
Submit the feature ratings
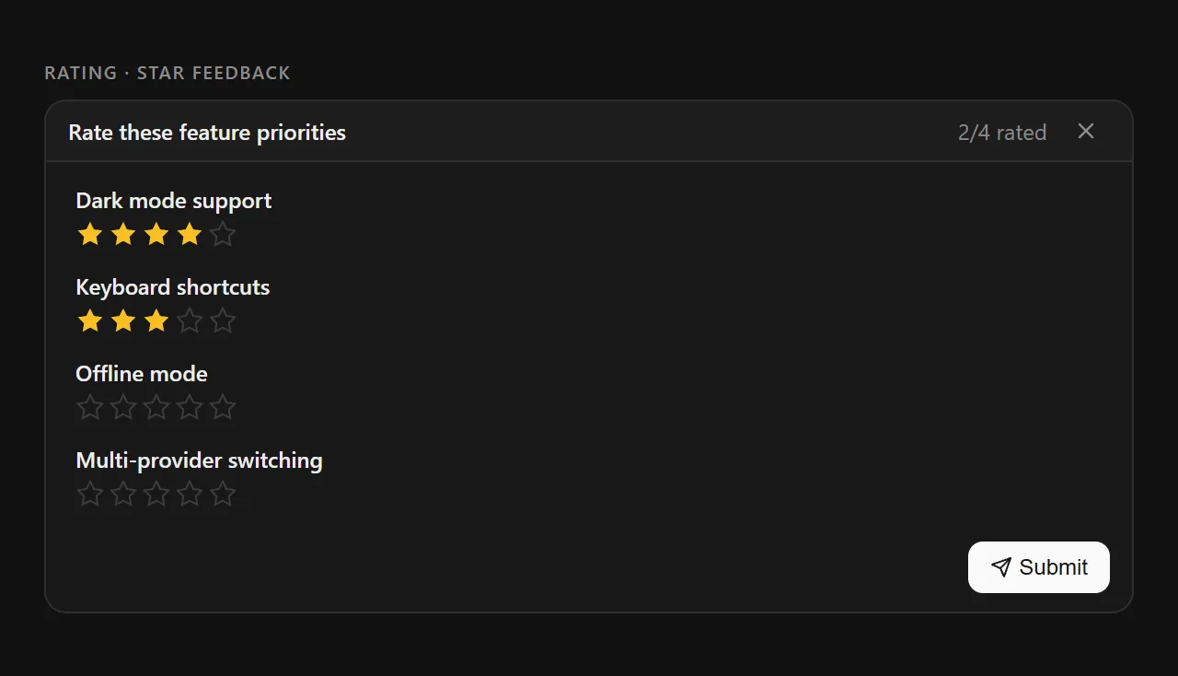coord(1038,567)
